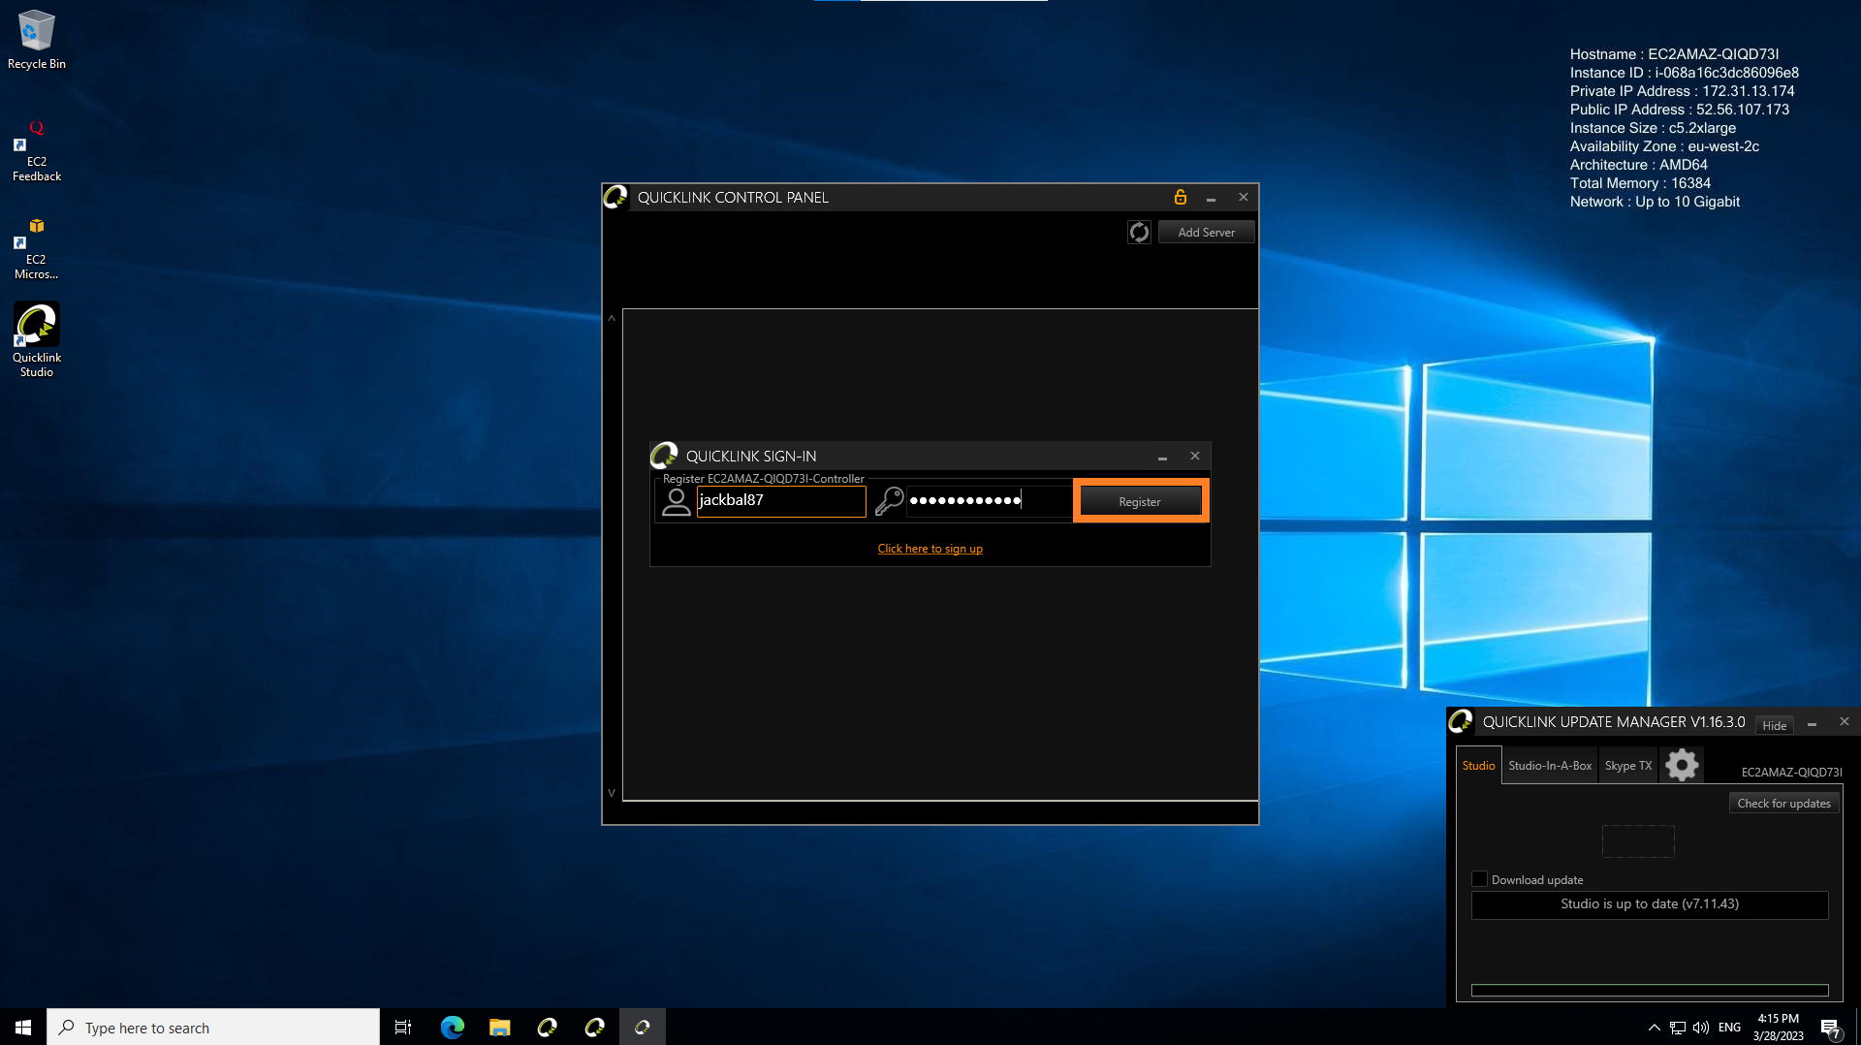Click the orange padlock icon in Control Panel

coord(1181,197)
